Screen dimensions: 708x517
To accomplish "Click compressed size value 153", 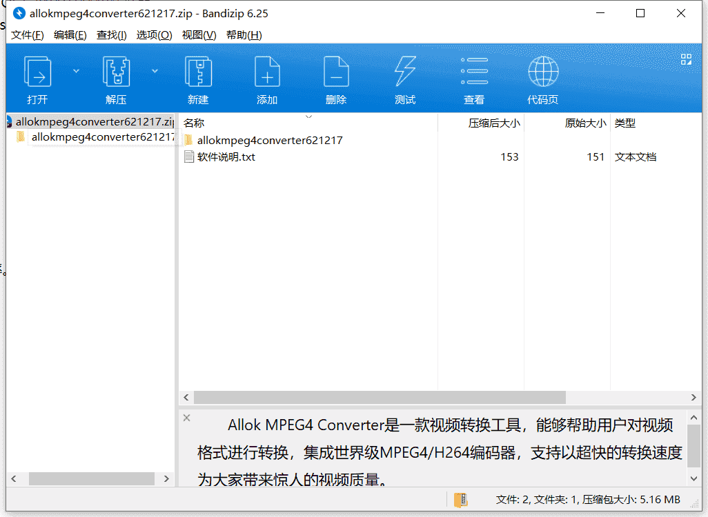I will coord(509,157).
